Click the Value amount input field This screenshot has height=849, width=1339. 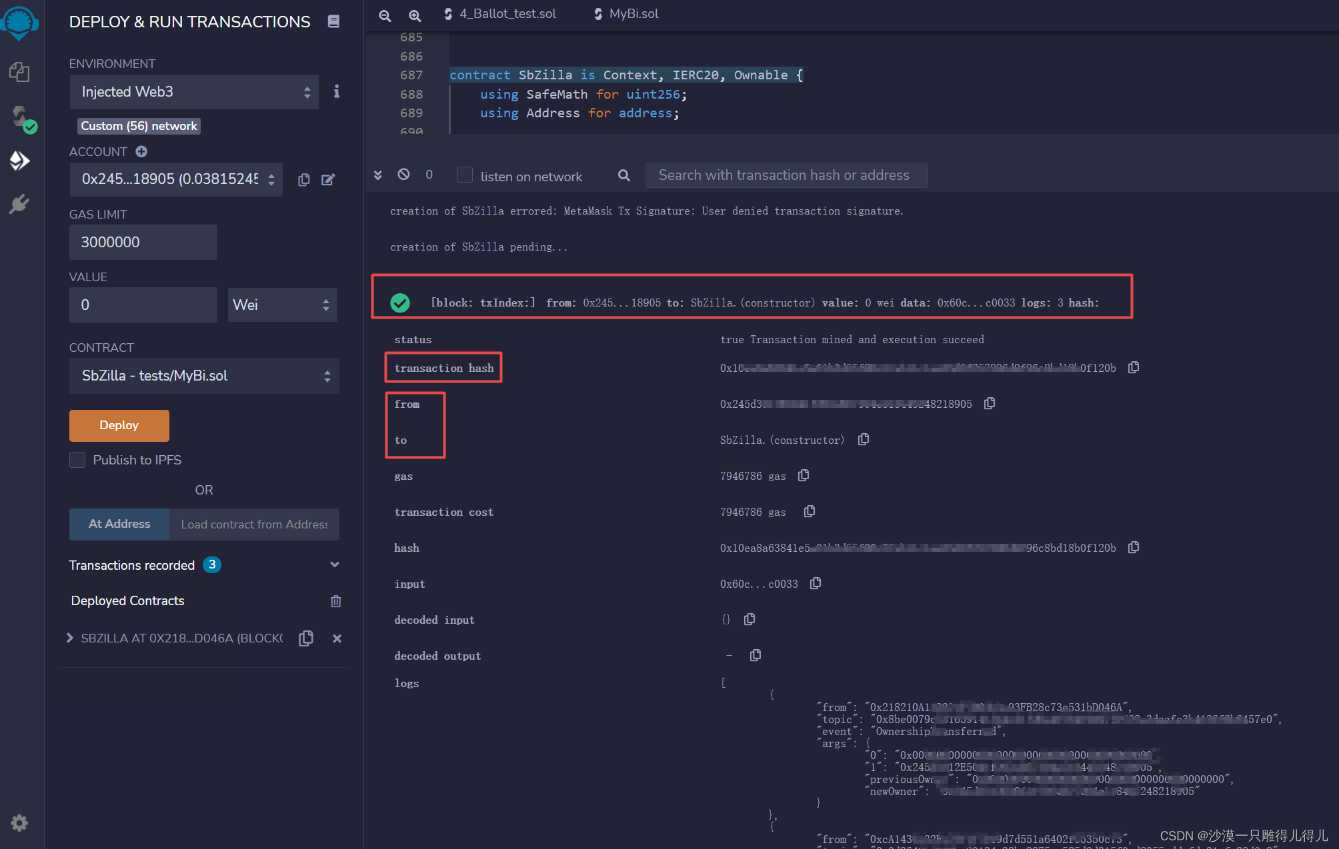143,305
